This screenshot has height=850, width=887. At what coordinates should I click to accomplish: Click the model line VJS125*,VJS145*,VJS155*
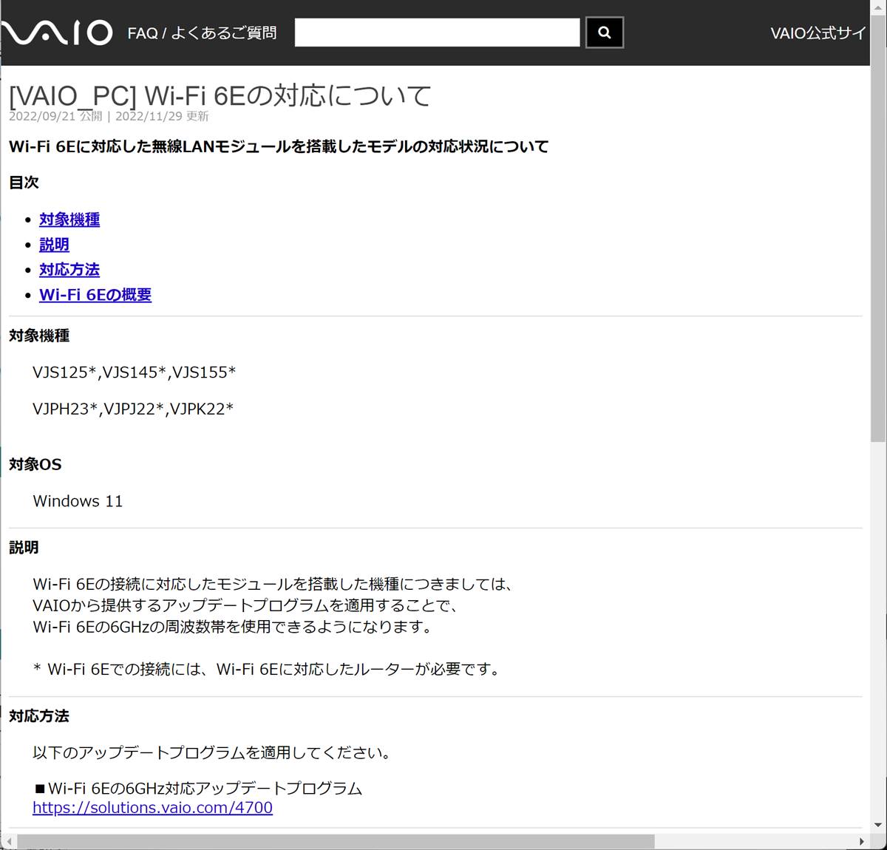point(135,373)
